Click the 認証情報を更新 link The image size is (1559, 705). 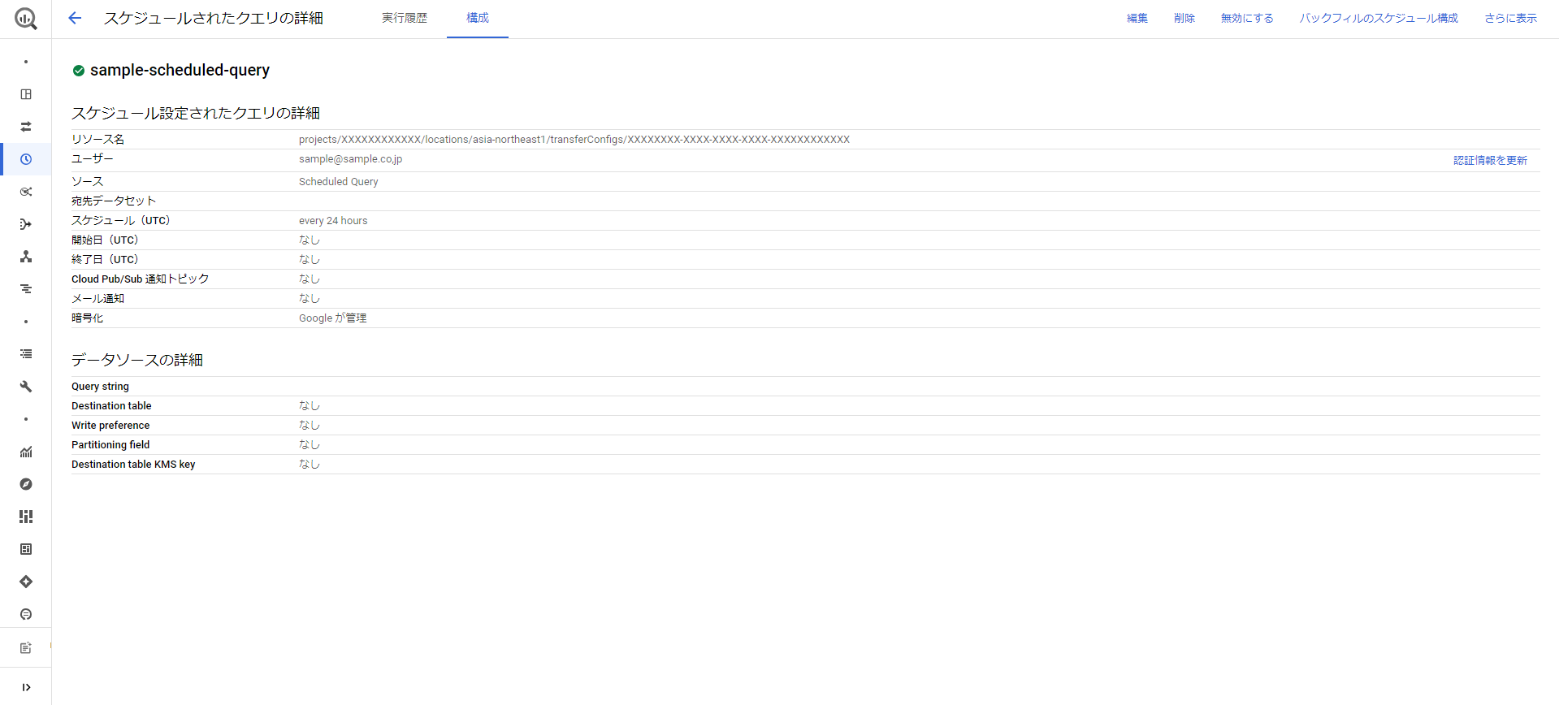tap(1490, 160)
